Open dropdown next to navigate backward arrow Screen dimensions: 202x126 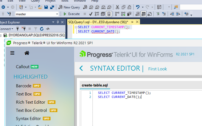(8, 7)
